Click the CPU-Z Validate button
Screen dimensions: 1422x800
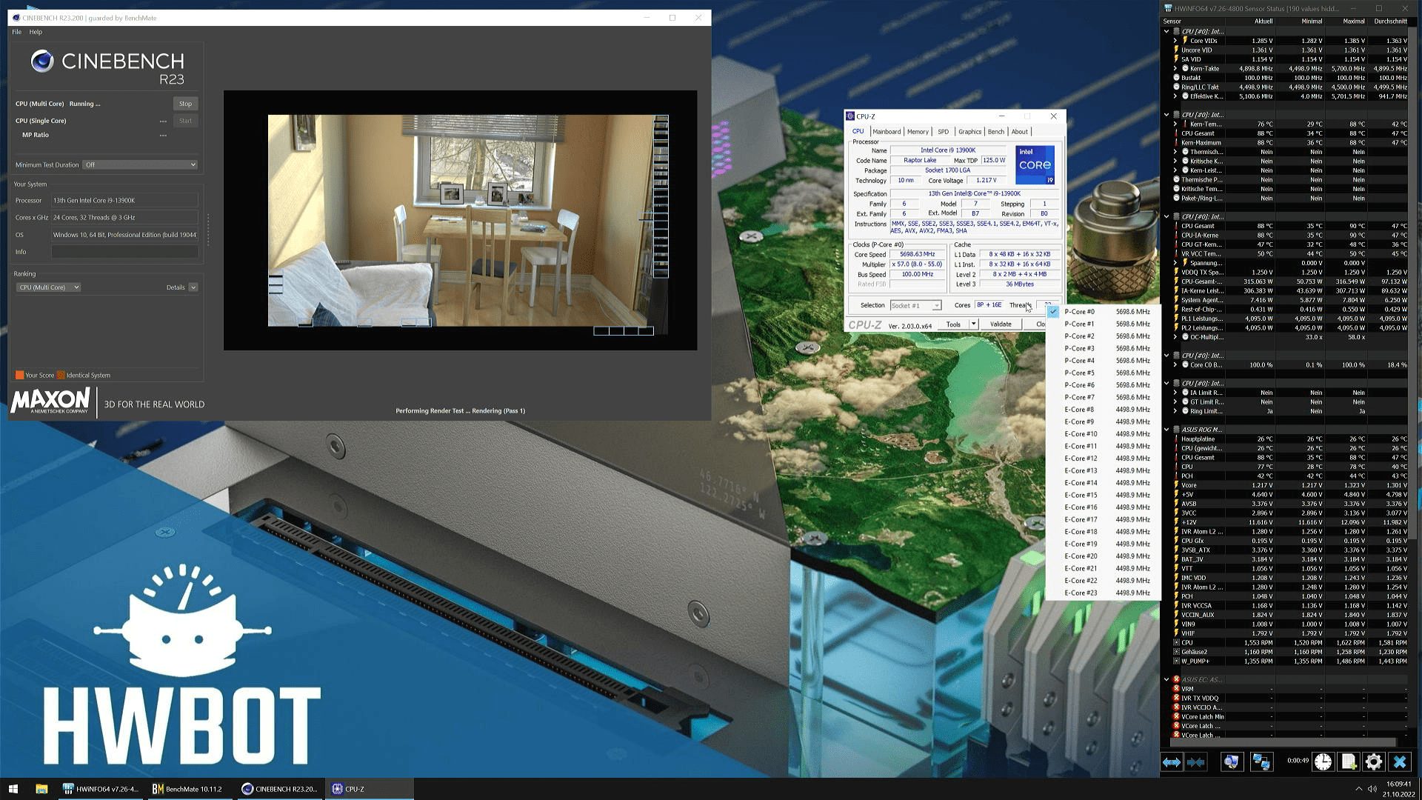1001,324
